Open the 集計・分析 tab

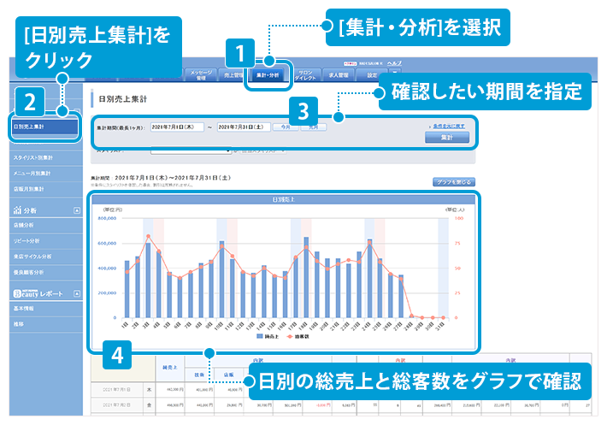[x=268, y=75]
